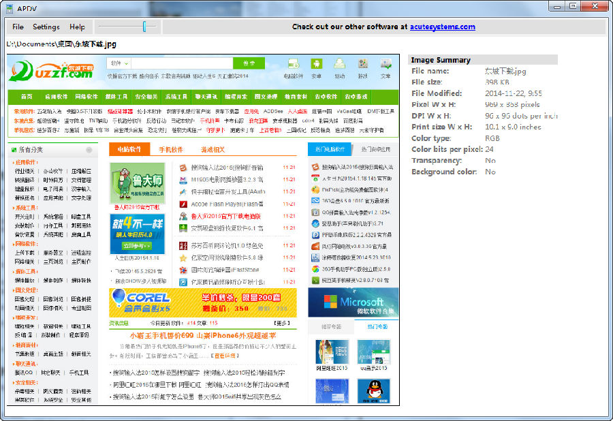This screenshot has height=421, width=613.
Task: Click the yellow star icon in the center list
Action: 183,258
